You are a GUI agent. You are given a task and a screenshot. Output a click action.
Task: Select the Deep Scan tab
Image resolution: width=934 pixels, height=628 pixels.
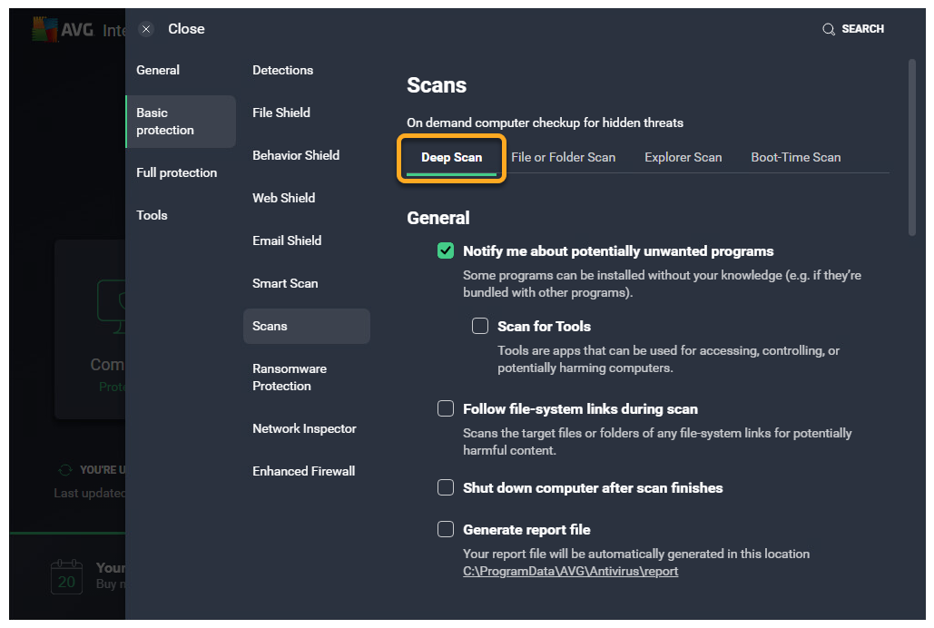click(x=451, y=158)
